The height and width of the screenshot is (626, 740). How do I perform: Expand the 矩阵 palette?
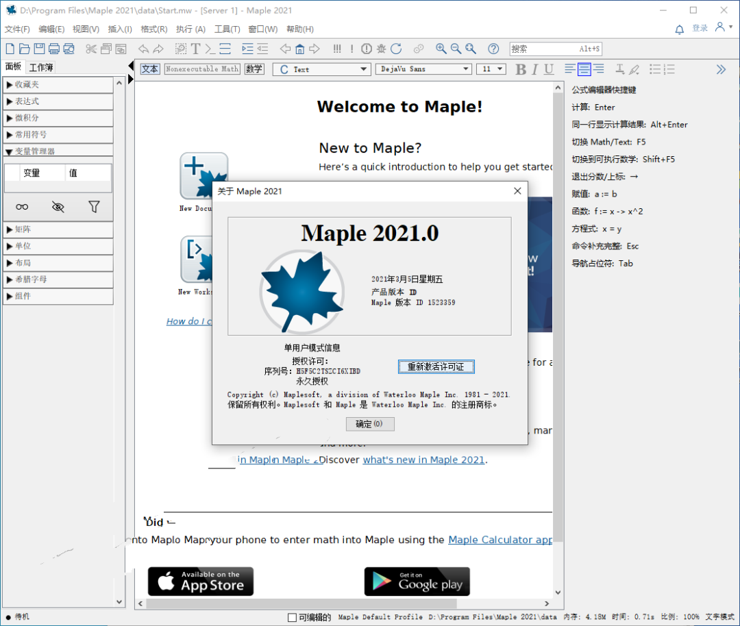coord(58,229)
